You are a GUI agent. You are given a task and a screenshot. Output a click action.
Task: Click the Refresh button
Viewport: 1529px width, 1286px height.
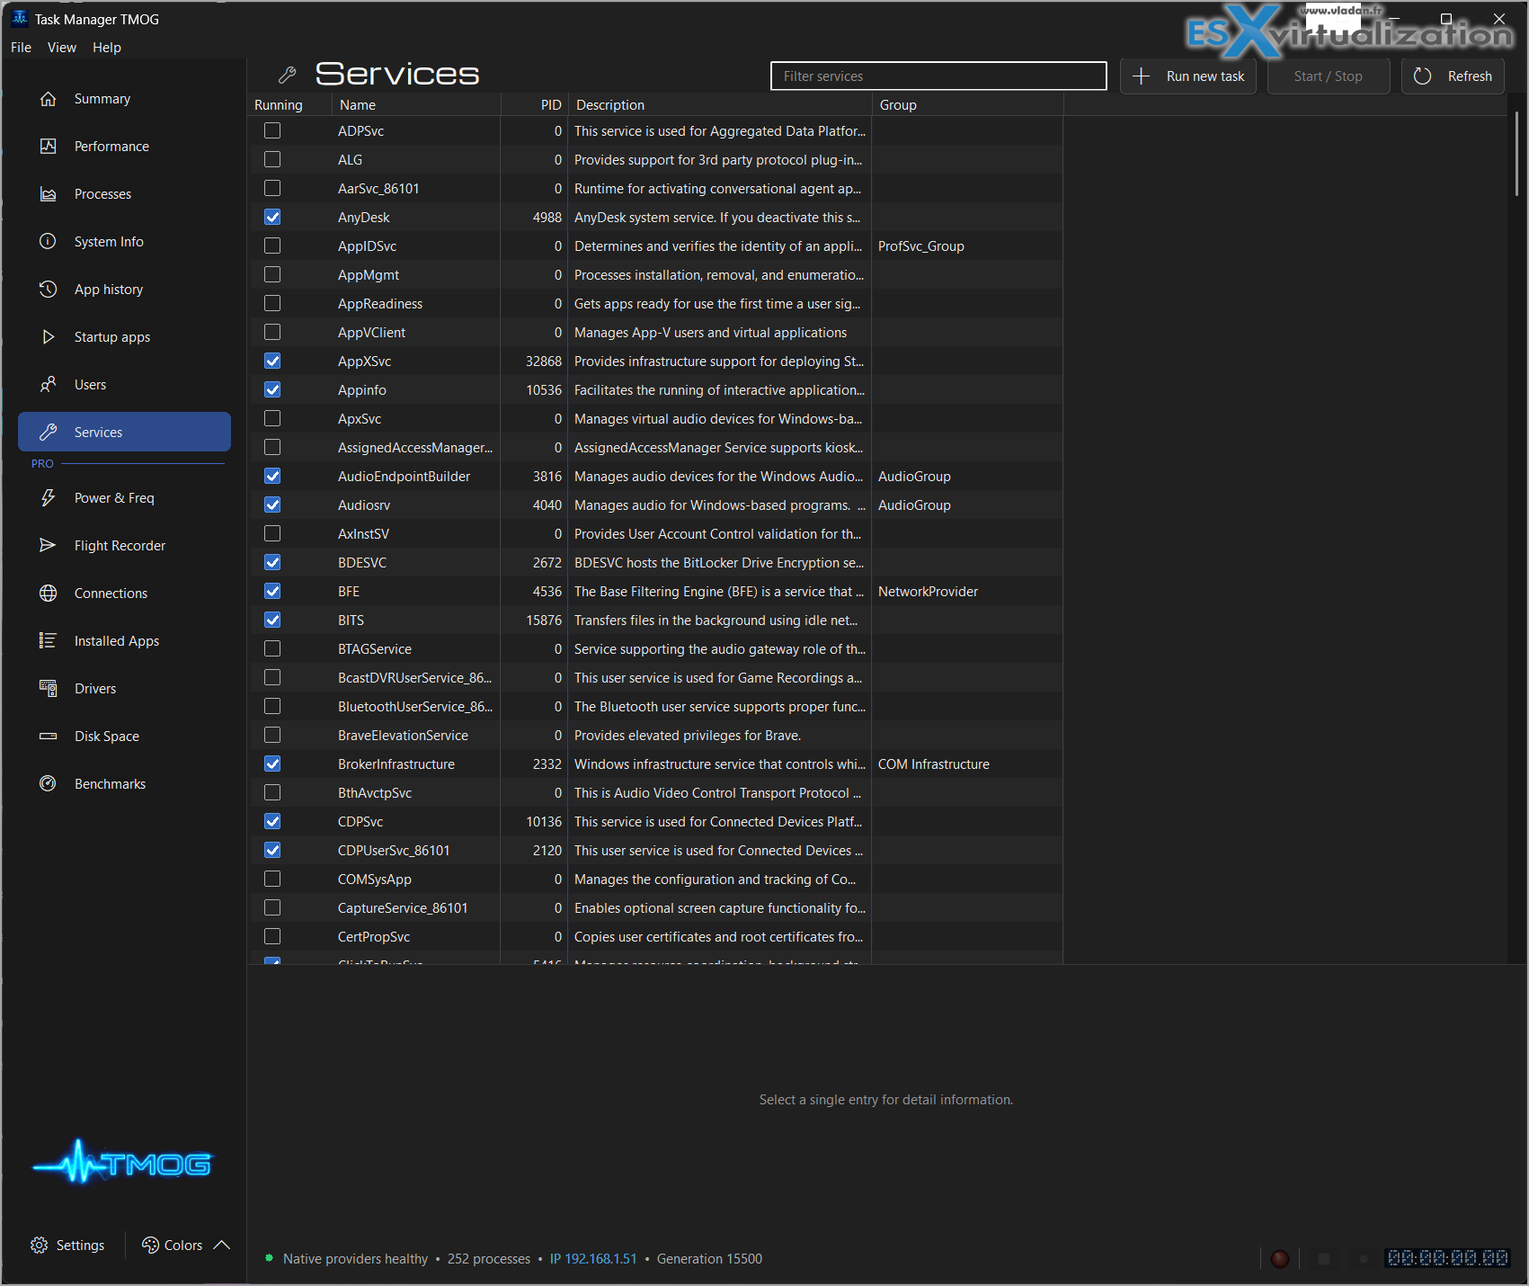click(x=1453, y=76)
